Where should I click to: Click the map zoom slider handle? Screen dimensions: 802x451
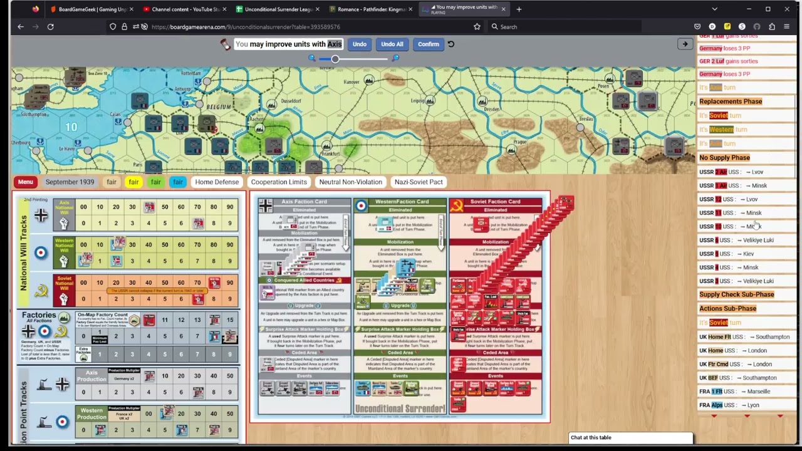pyautogui.click(x=335, y=59)
